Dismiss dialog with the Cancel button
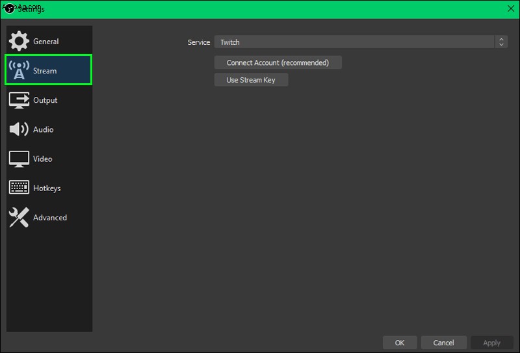 (x=444, y=343)
